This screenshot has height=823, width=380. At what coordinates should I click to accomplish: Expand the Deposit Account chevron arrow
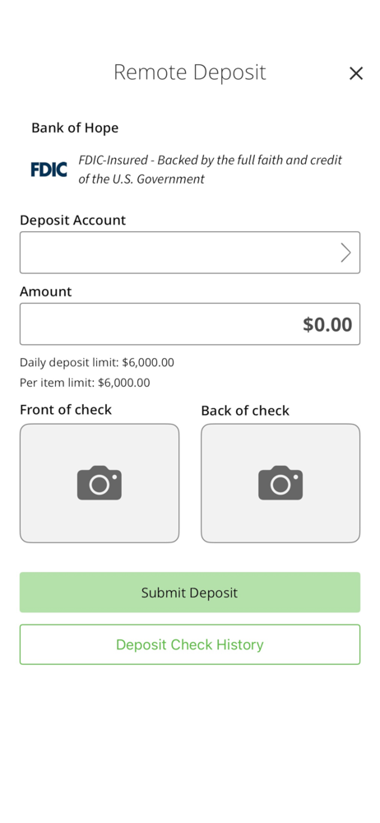[x=345, y=253]
